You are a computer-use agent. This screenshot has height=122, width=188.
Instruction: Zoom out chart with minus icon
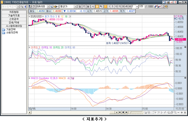pyautogui.click(x=179, y=113)
